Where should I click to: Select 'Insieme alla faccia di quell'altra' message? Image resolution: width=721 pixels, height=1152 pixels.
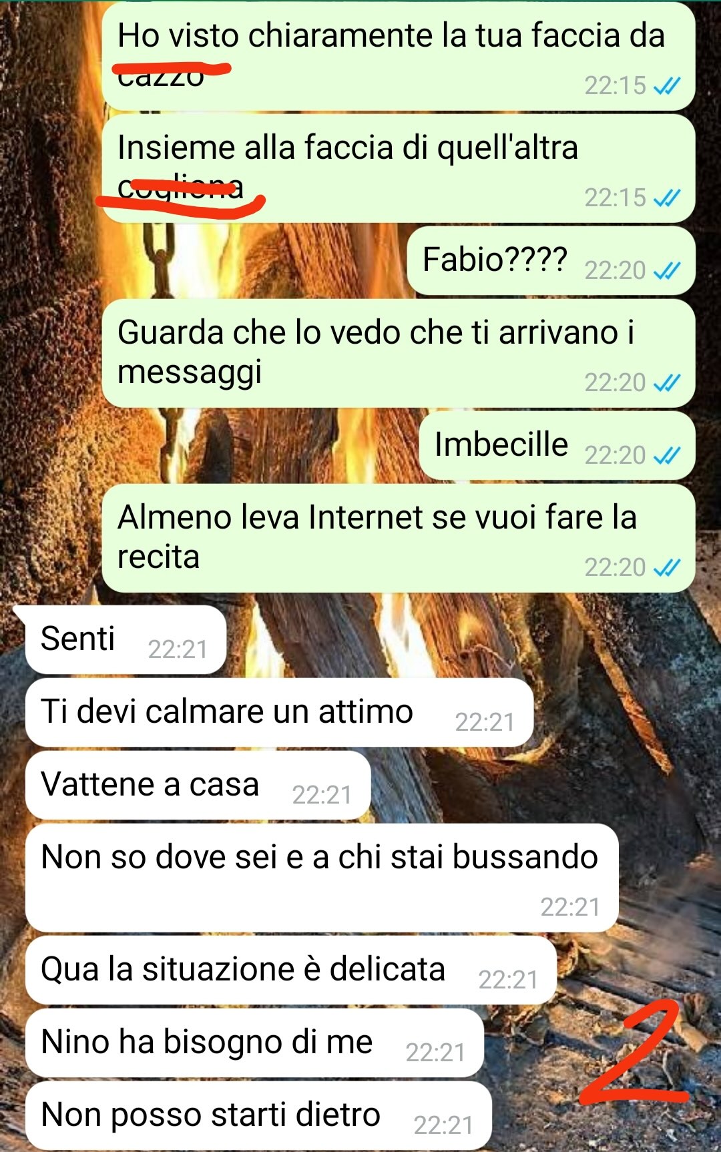coord(399,168)
